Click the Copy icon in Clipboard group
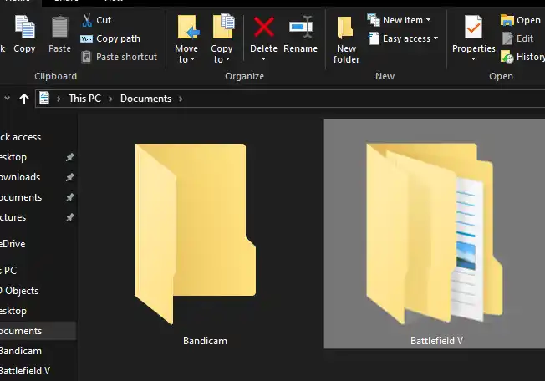This screenshot has height=381, width=545. click(x=24, y=27)
